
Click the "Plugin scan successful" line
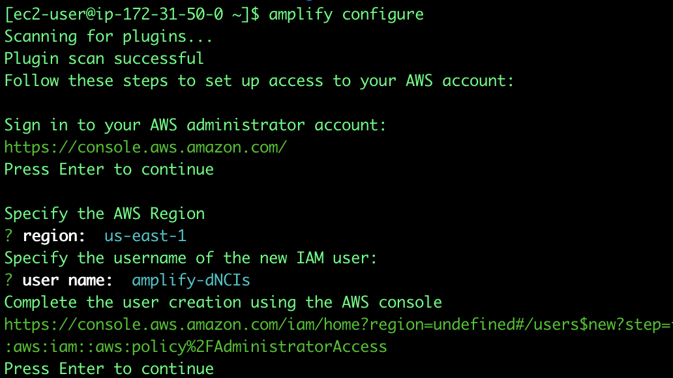104,59
